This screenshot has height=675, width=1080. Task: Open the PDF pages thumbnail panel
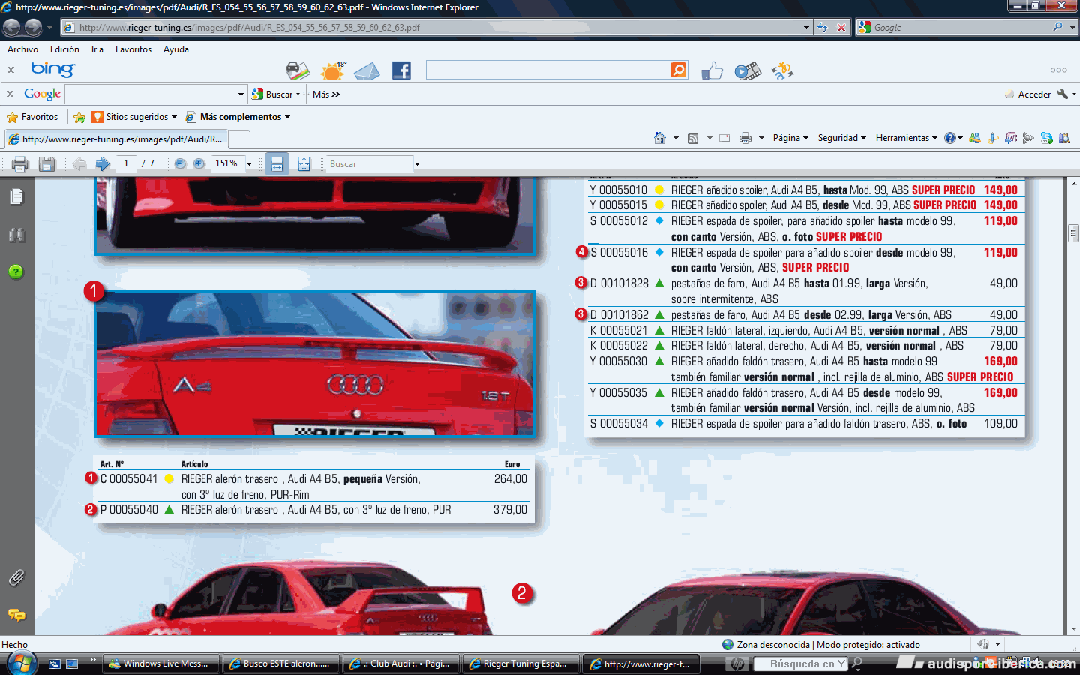(16, 196)
